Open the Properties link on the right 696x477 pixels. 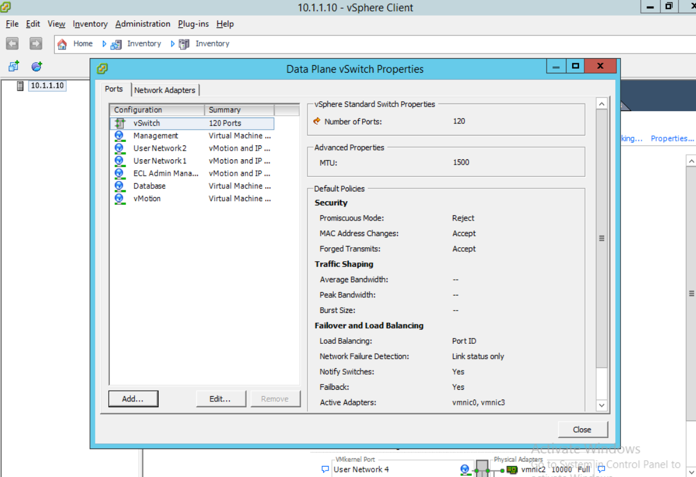(672, 138)
